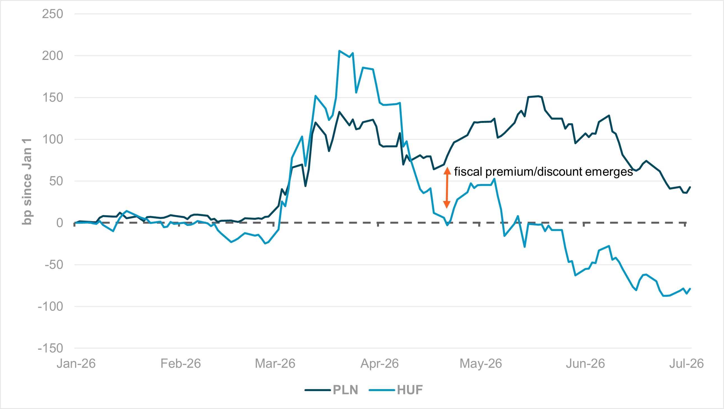
Task: Click the Jan-26 x-axis label
Action: 76,363
